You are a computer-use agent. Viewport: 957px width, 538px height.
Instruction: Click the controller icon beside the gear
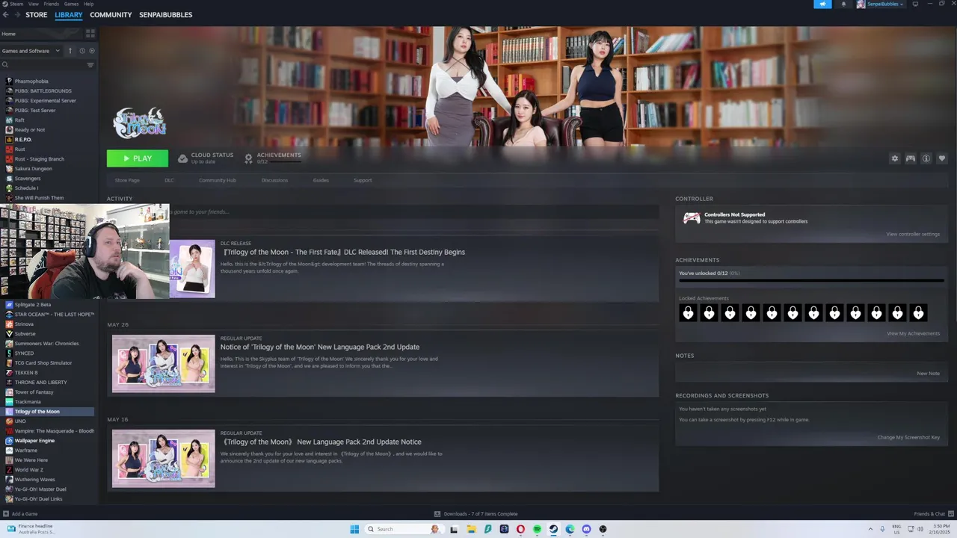tap(911, 158)
